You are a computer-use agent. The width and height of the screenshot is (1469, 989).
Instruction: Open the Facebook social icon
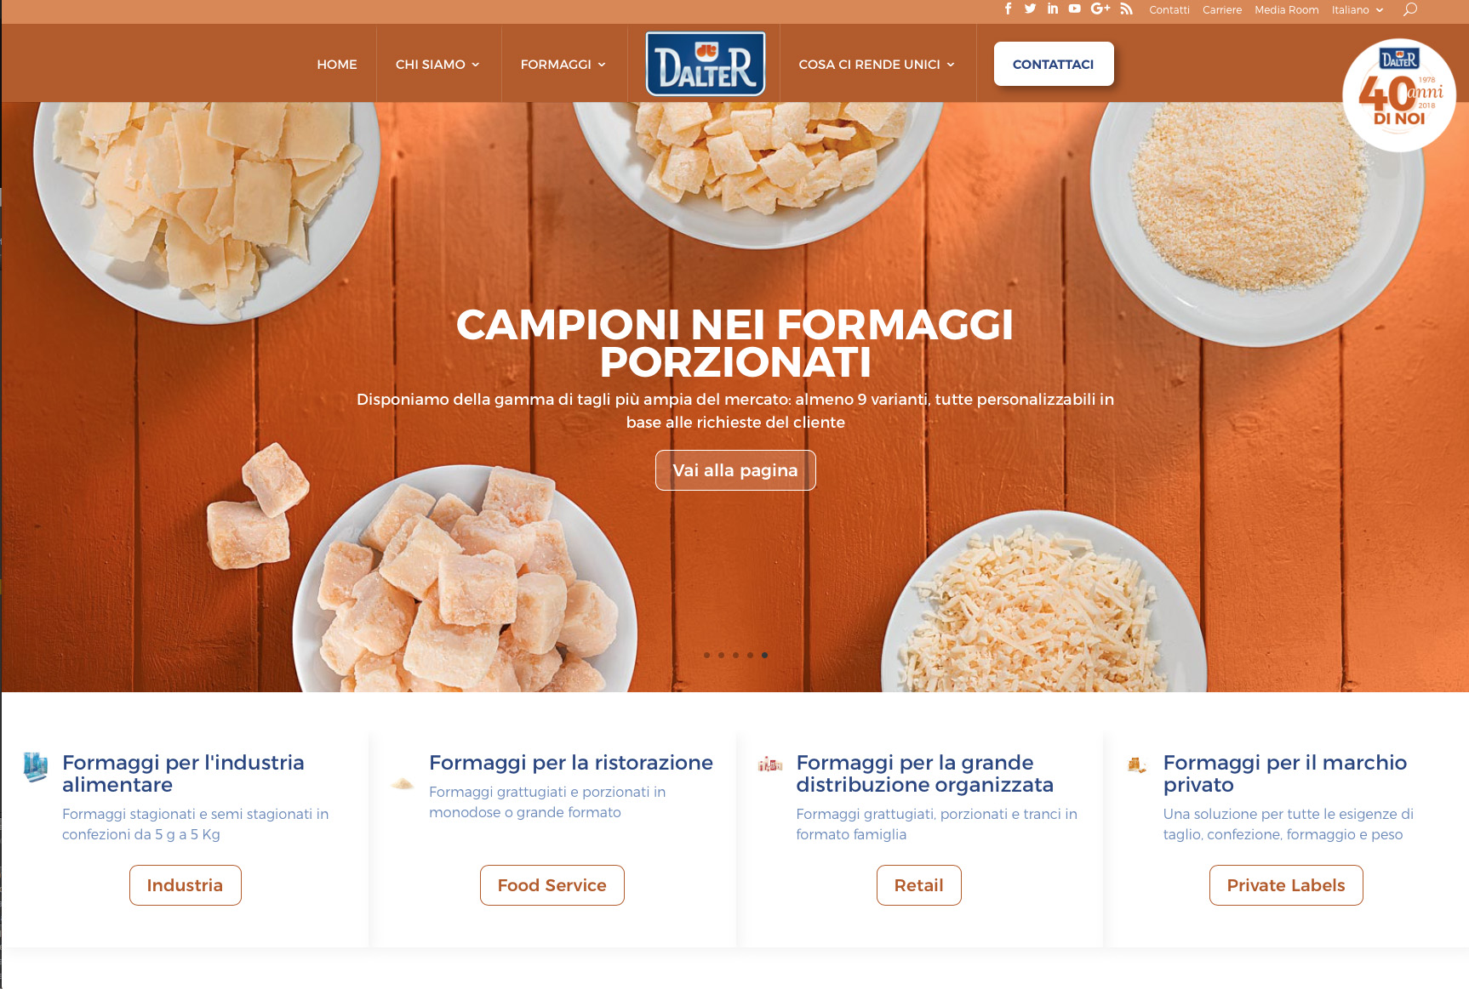(x=1009, y=9)
